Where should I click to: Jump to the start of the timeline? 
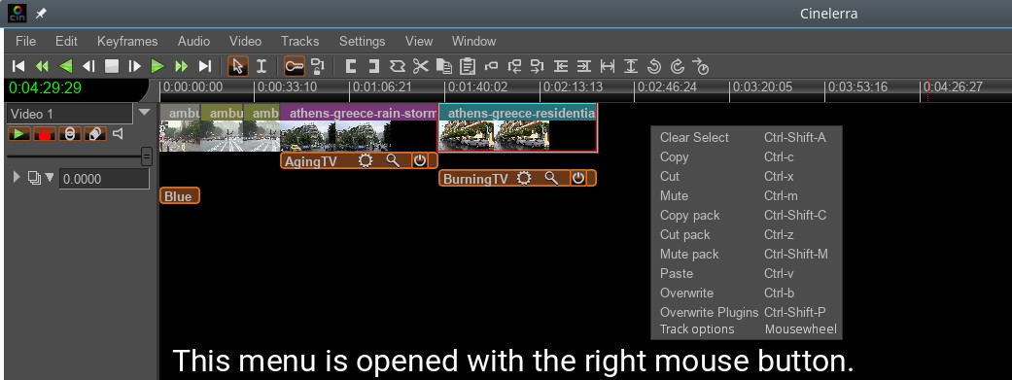(x=19, y=66)
